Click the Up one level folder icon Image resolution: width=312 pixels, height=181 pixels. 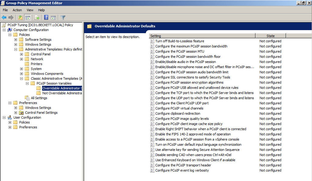[20, 18]
